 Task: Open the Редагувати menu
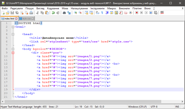click(17, 8)
